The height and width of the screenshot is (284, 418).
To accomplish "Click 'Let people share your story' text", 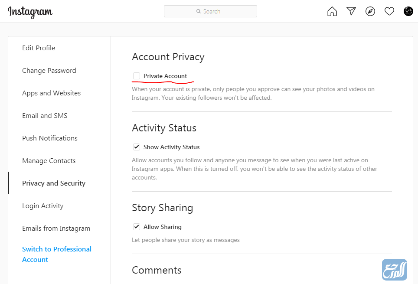I will pos(186,240).
